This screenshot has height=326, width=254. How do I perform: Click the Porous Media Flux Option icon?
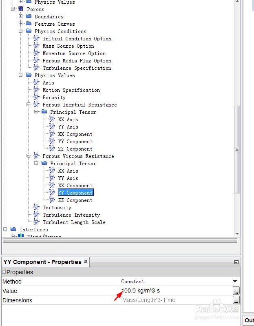tap(36, 60)
